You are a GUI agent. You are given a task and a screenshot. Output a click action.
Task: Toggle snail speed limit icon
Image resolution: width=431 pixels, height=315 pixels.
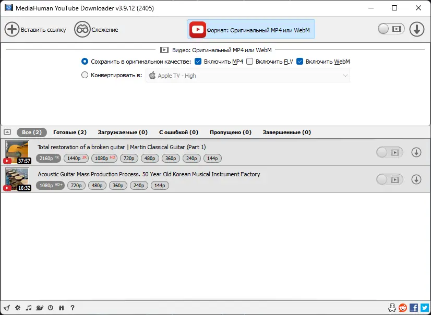pos(40,308)
